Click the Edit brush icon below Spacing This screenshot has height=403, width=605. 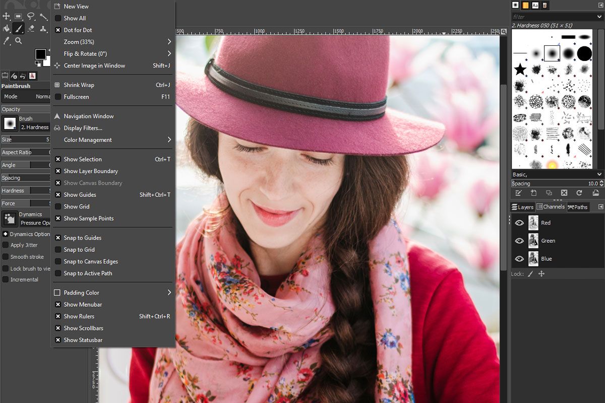coord(518,193)
